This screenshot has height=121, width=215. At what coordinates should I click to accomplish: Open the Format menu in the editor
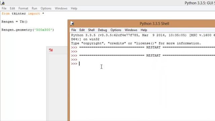tap(23, 8)
